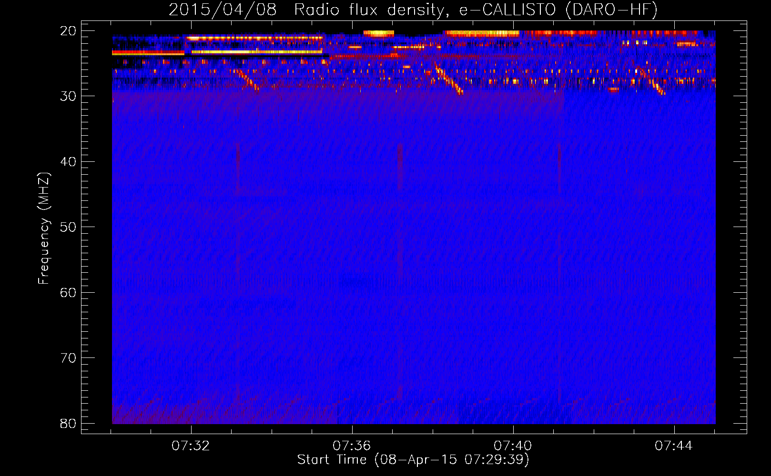Screen dimensions: 771x476
Task: Click the 20 frequency tick label
Action: tap(68, 31)
